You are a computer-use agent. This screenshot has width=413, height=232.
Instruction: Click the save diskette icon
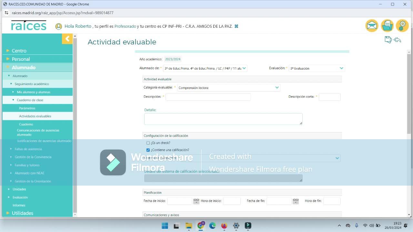click(388, 40)
